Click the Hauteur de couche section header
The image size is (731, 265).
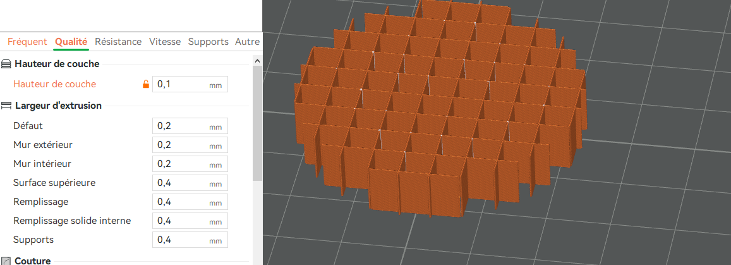(57, 64)
